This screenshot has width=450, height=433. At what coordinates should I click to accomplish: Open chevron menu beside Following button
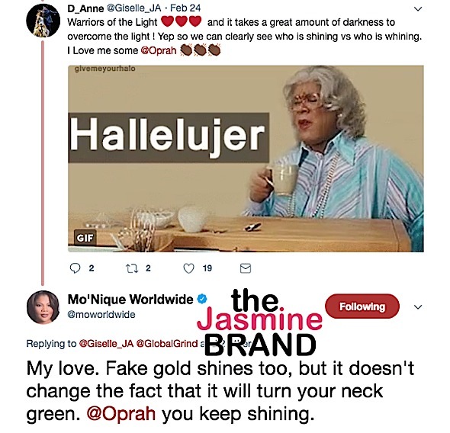[x=418, y=307]
